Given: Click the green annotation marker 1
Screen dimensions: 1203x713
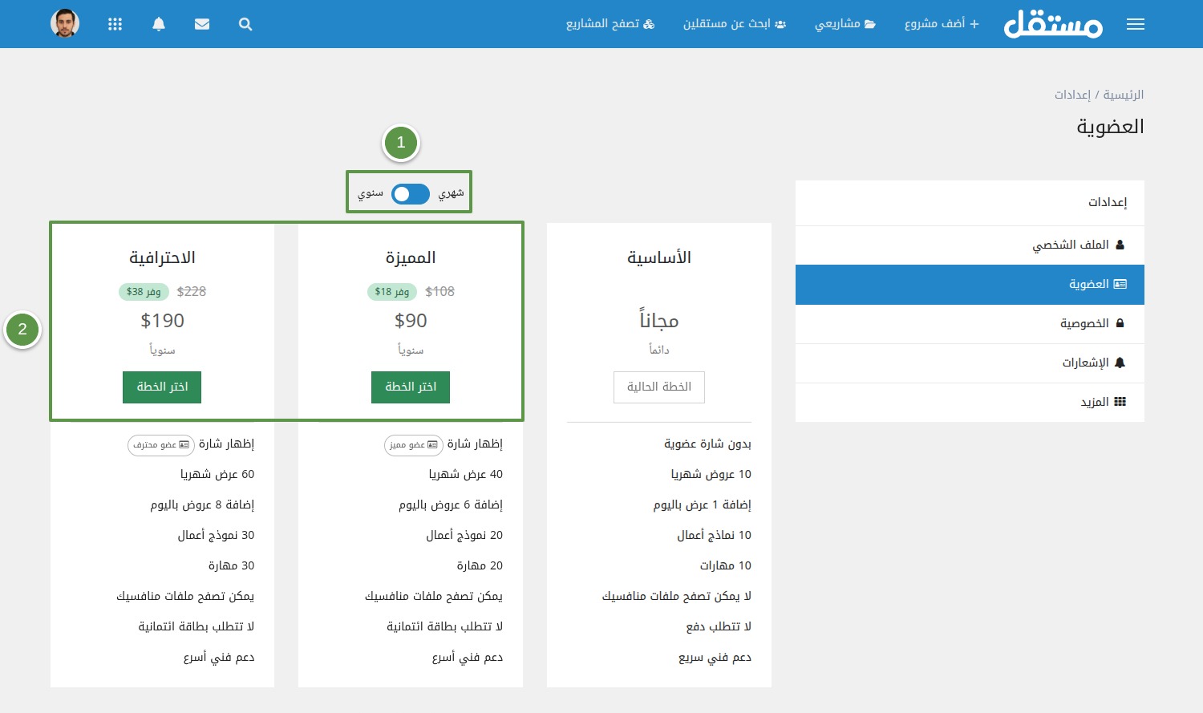Looking at the screenshot, I should coord(401,143).
